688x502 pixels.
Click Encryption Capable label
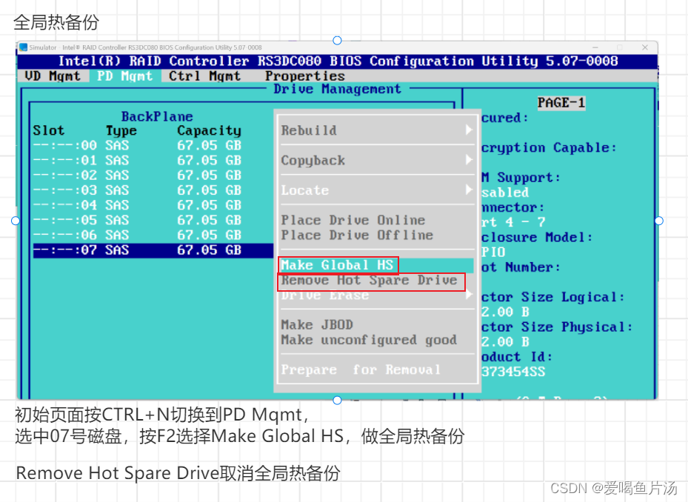pos(549,147)
